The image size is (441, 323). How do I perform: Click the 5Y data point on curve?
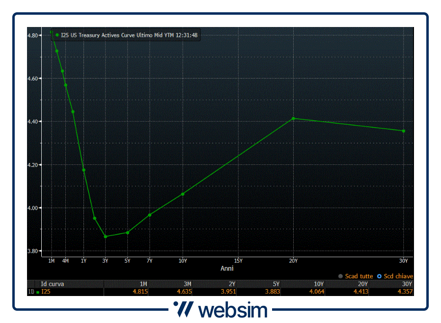[128, 233]
